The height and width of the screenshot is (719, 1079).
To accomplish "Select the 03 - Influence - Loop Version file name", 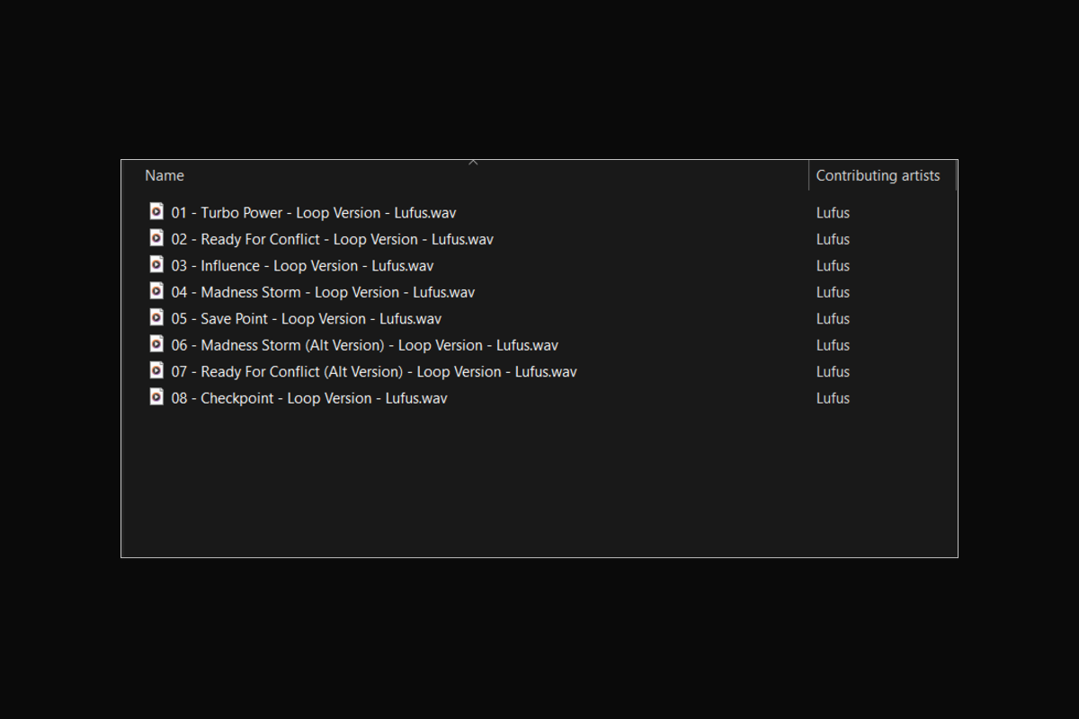I will tap(302, 266).
